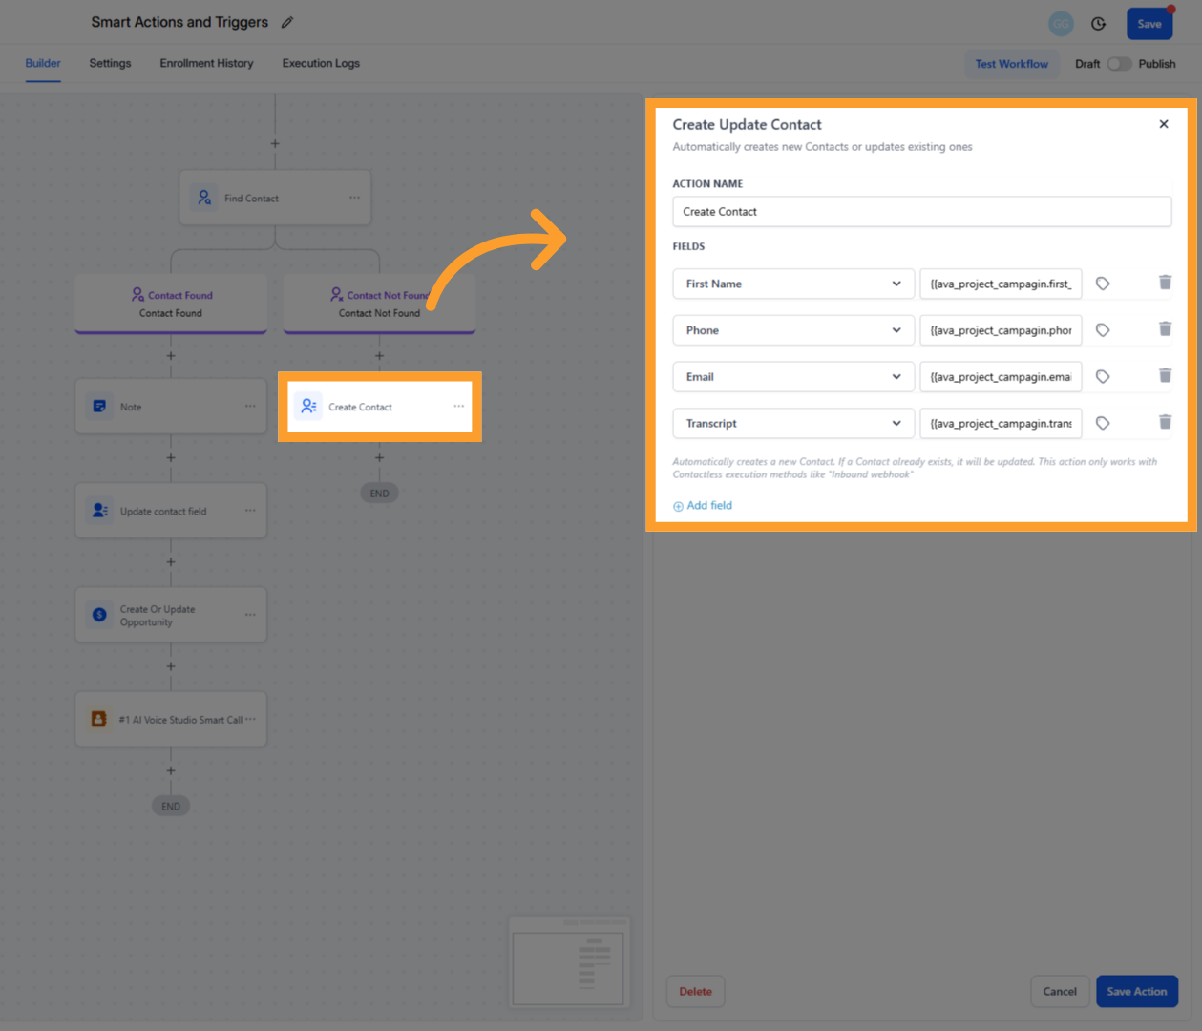Switch to the Execution Logs tab
Viewport: 1202px width, 1031px height.
[320, 63]
